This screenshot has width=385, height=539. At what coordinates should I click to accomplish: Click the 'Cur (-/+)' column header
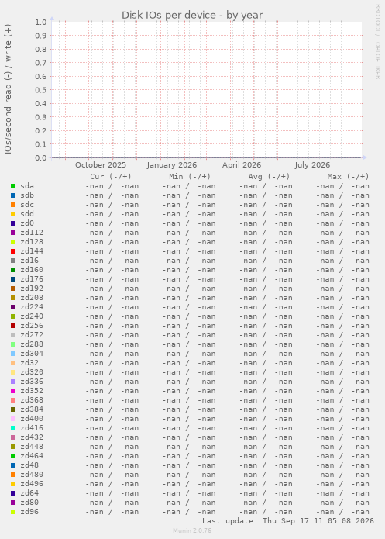coord(111,177)
